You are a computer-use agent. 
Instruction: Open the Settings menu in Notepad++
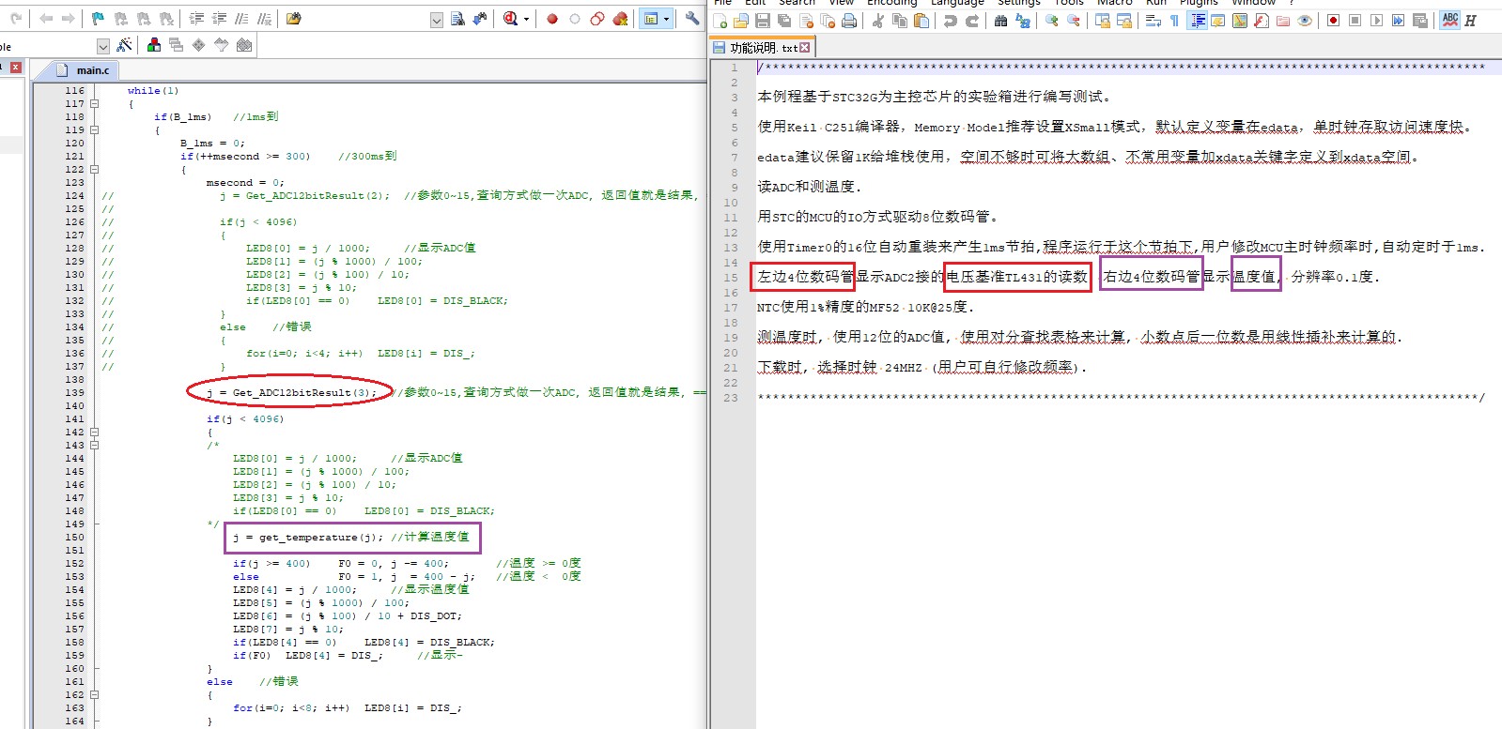1019,3
